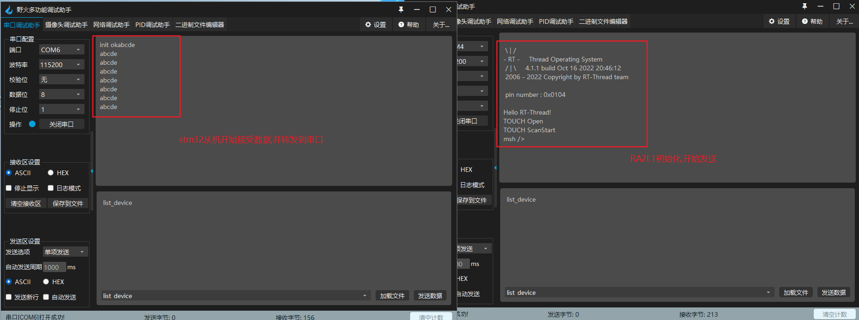859x320 pixels.
Task: Open the 单项发送 send option dropdown
Action: tap(65, 252)
